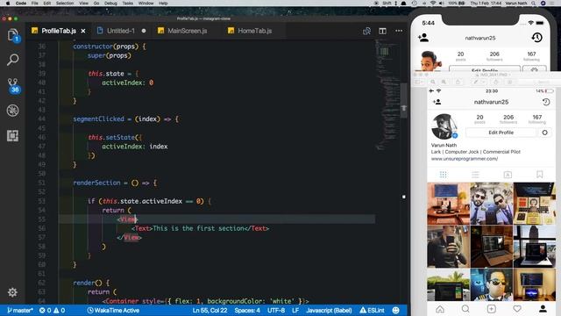Viewport: 561px width, 316px height.
Task: Open the Apple menu
Action: pyautogui.click(x=8, y=3)
